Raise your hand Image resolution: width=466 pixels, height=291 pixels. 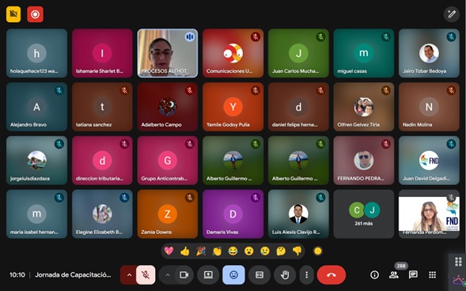(285, 275)
